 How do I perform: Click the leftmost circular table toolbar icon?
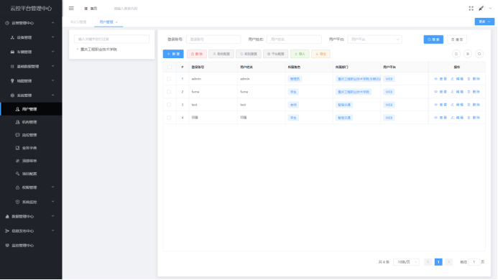pyautogui.click(x=456, y=54)
